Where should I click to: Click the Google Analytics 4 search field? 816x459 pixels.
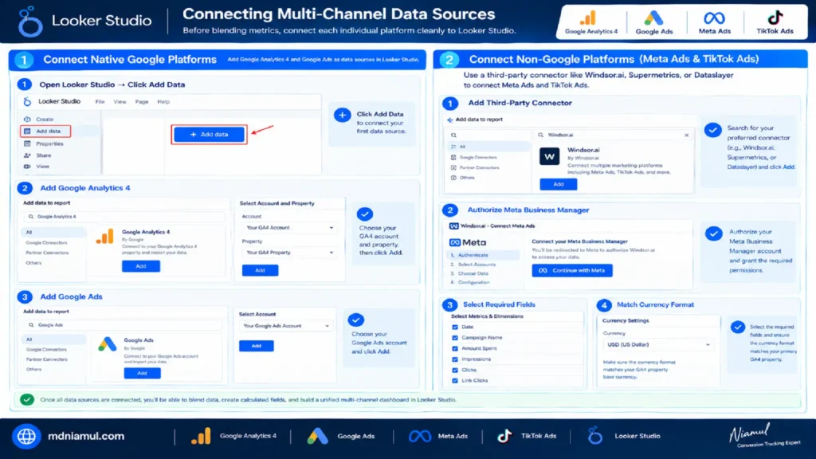coord(124,217)
